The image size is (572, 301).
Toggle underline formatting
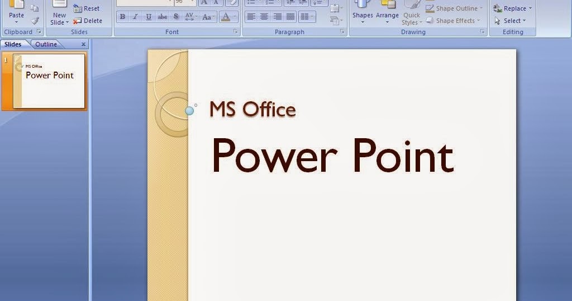pos(149,17)
